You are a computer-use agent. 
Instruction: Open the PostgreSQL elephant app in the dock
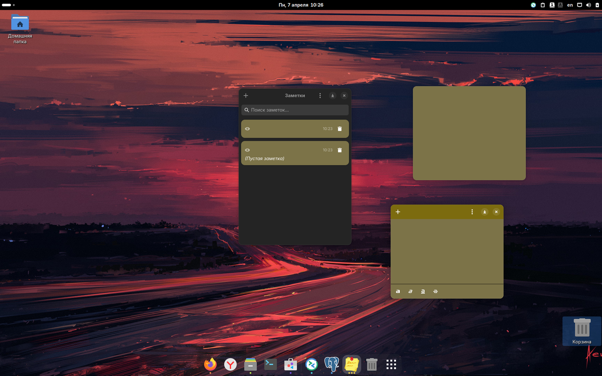[332, 364]
